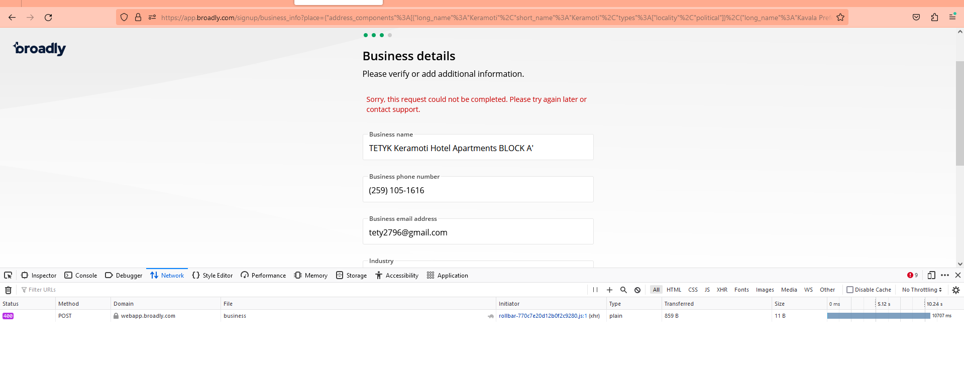Open the Save to Pocket icon
The width and height of the screenshot is (964, 382).
tap(916, 18)
